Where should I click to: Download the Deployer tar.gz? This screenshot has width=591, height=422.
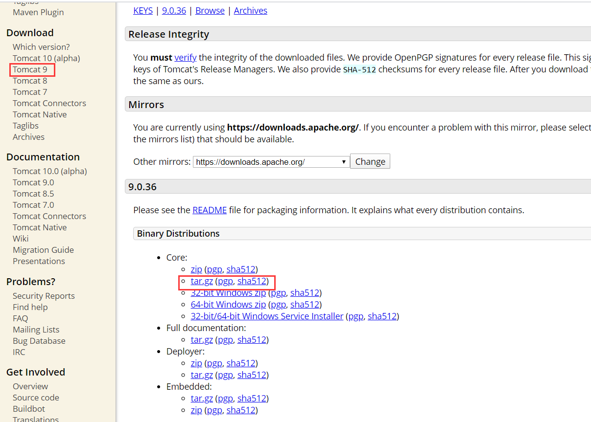[202, 375]
